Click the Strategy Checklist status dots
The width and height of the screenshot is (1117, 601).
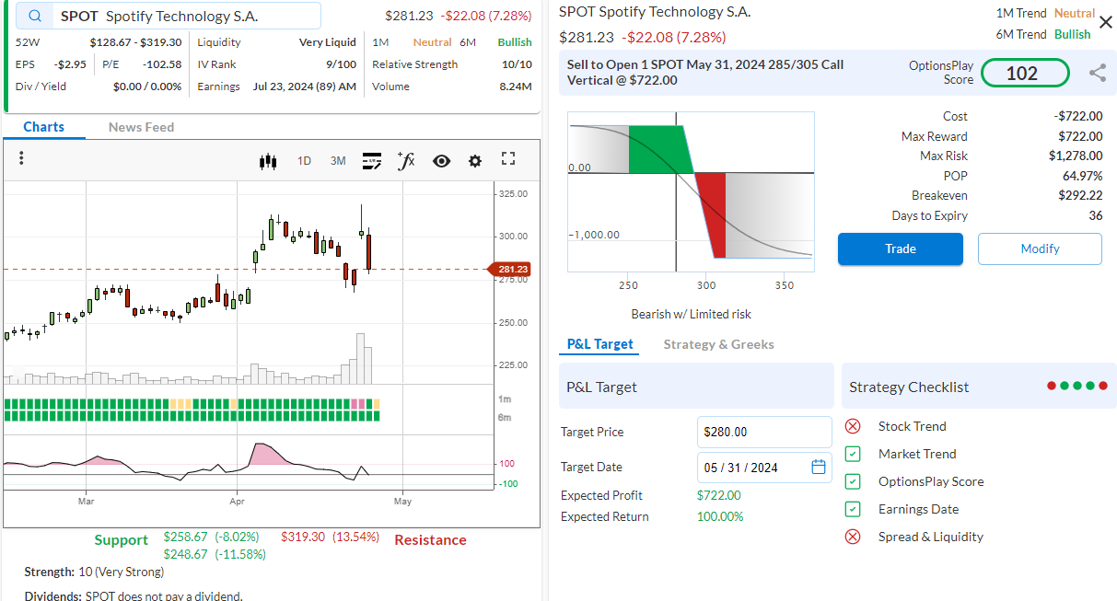(1077, 386)
